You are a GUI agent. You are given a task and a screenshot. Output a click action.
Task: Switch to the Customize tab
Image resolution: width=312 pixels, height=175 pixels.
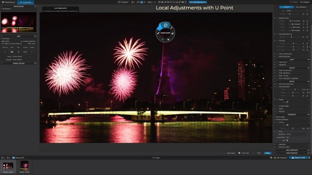25,2
